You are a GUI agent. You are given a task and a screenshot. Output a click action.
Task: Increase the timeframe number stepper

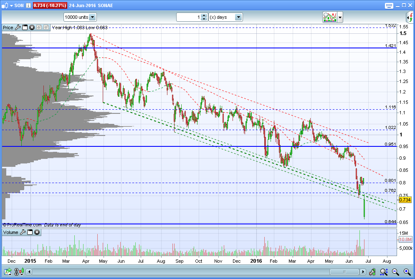click(204, 15)
